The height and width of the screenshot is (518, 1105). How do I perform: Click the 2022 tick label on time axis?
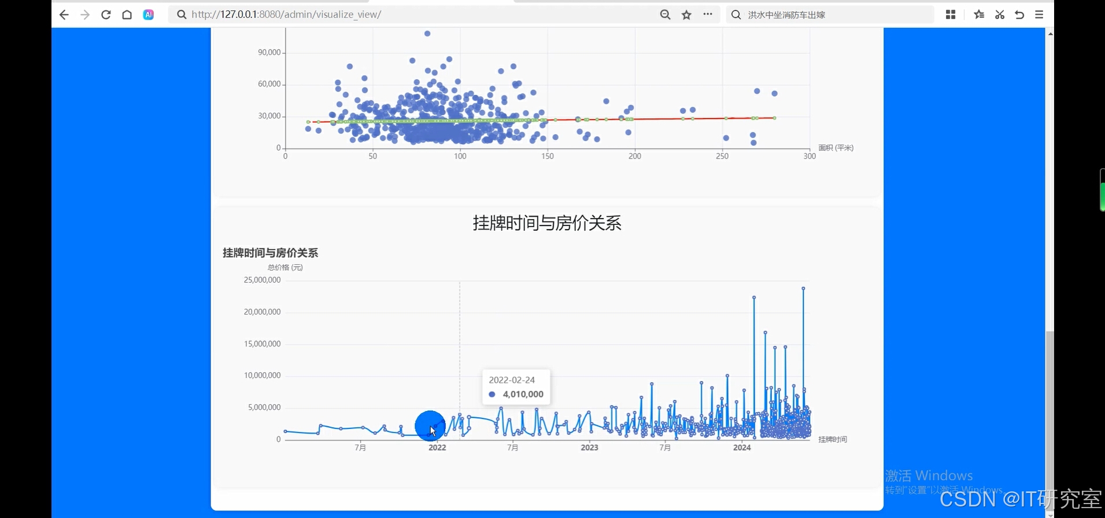[437, 447]
